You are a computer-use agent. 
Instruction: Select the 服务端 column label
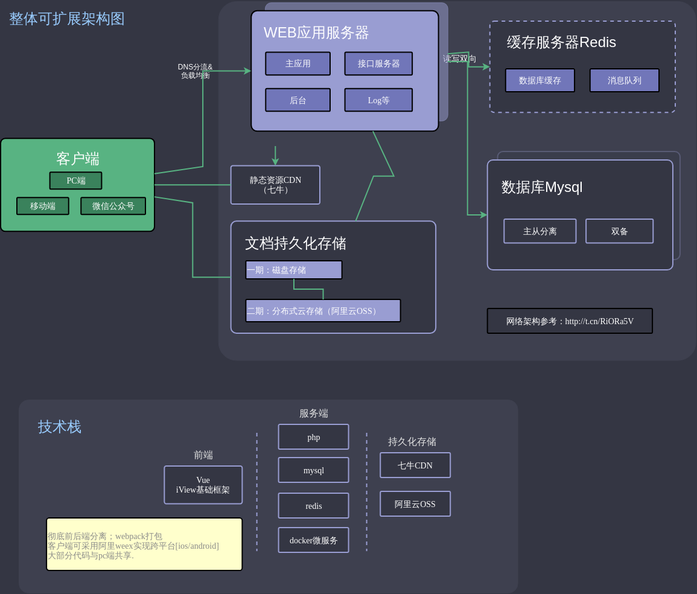click(313, 413)
